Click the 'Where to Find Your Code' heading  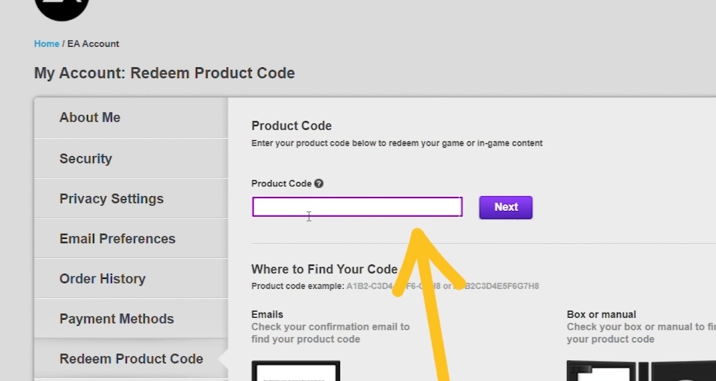pyautogui.click(x=324, y=270)
